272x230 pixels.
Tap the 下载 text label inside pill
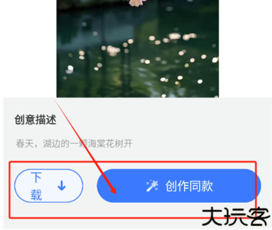coord(36,186)
